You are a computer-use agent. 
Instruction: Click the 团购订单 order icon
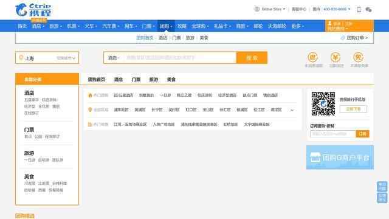click(x=343, y=38)
